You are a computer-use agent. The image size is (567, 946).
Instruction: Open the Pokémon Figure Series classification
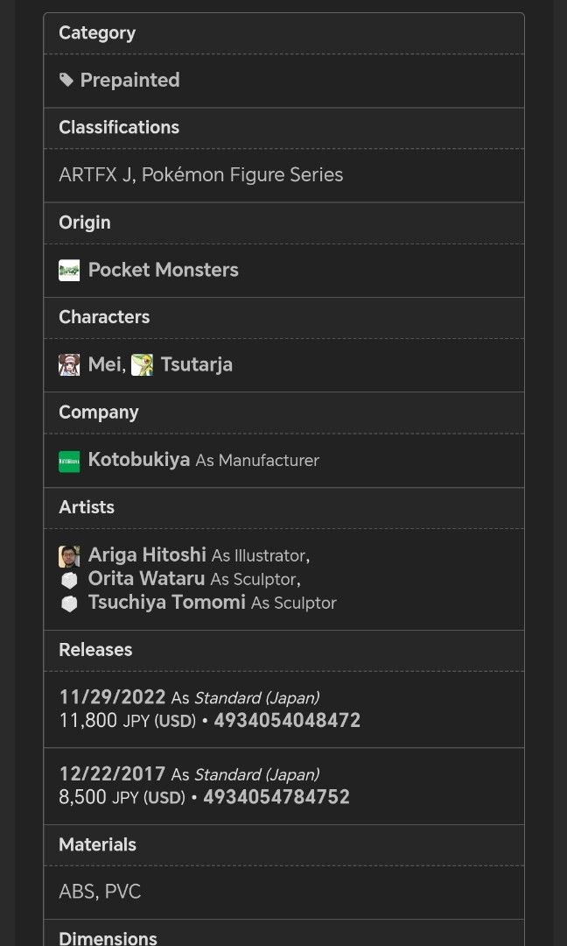pyautogui.click(x=242, y=174)
